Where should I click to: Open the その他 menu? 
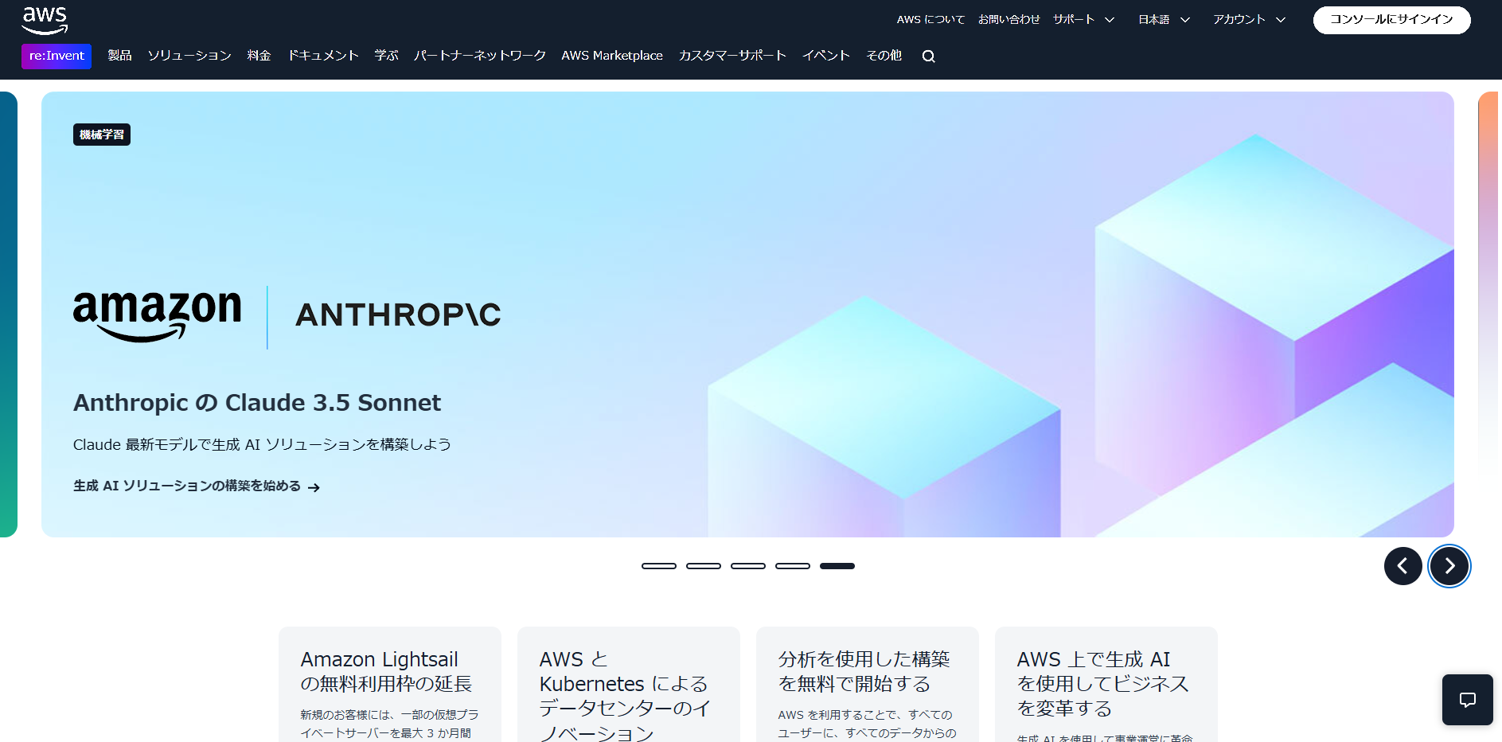tap(884, 56)
